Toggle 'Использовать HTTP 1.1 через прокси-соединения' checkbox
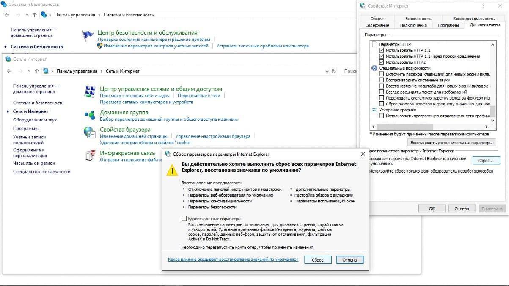 click(x=381, y=56)
